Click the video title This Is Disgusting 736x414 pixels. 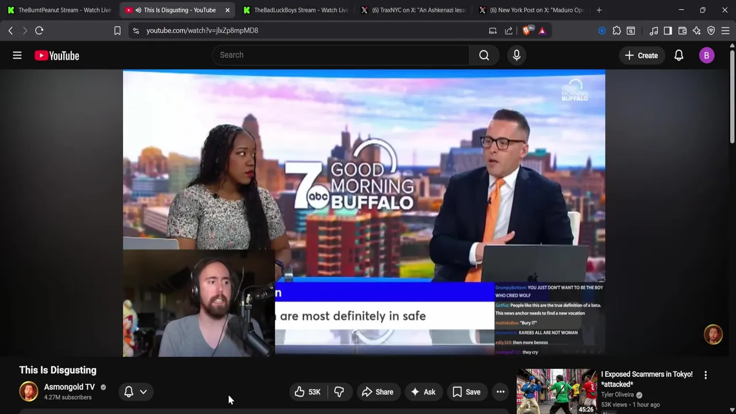pyautogui.click(x=57, y=370)
